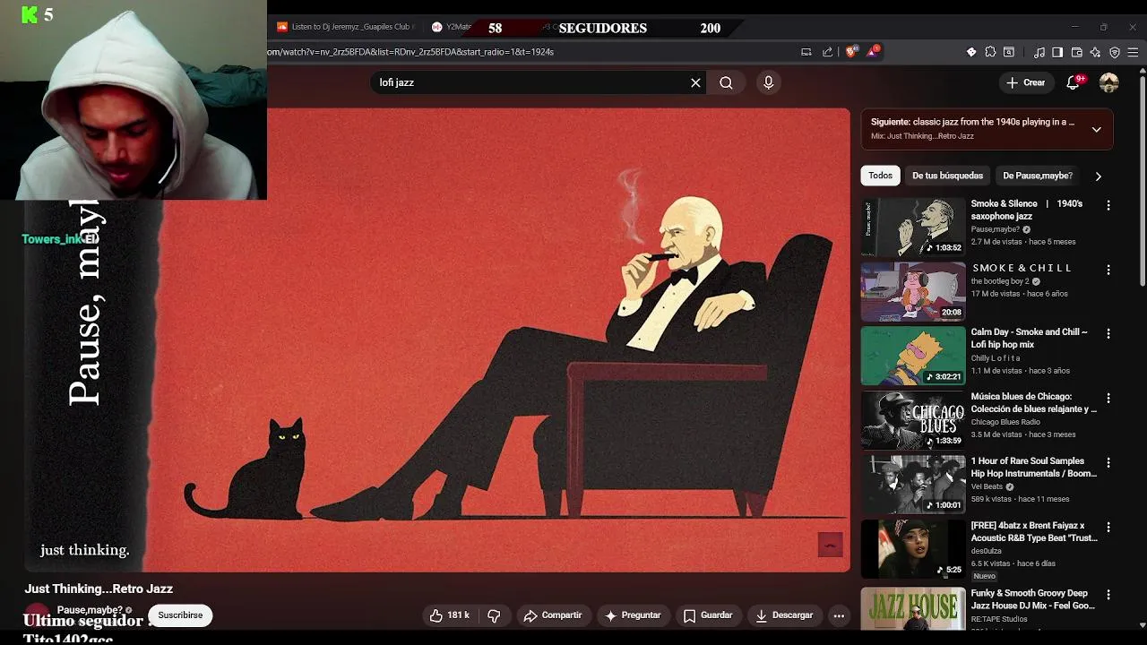Open options for Rare Soul Samples video

(1108, 462)
